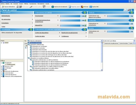Click the Conectados link

point(5,23)
